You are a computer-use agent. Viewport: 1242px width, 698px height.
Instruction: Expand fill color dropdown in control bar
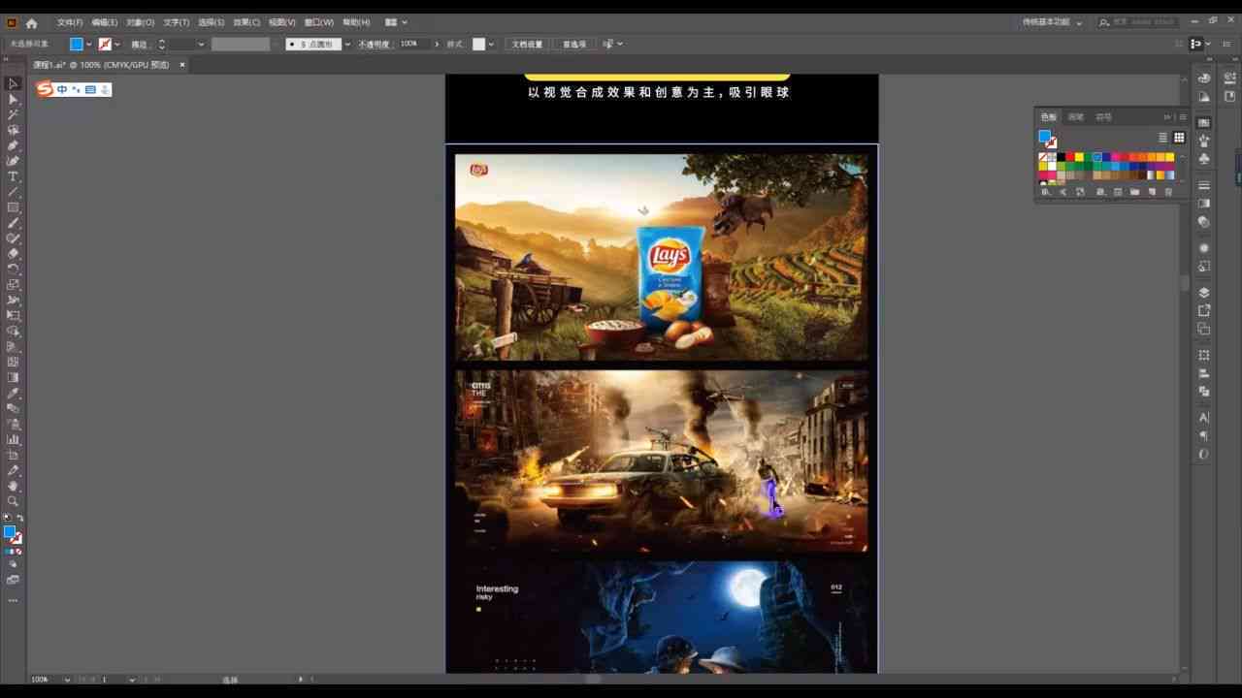pos(89,44)
